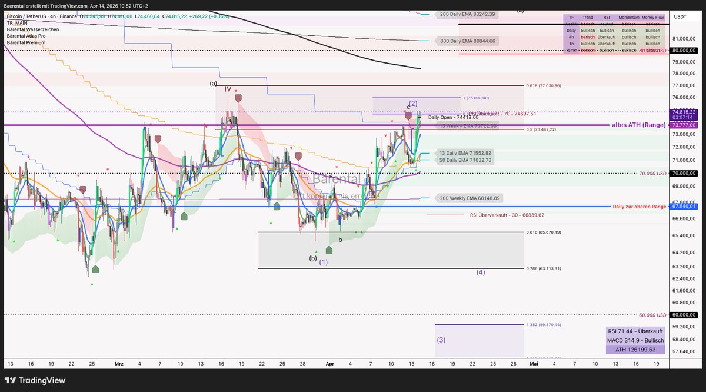Click the Daily row label in the table
This screenshot has height=392, width=706.
[571, 30]
